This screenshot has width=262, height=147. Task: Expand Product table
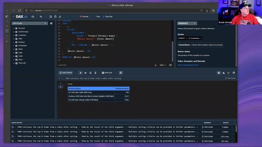[14, 42]
